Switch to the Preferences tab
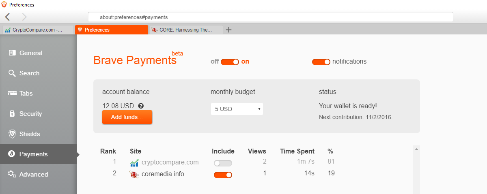Screen dimensions: 487x194 pos(112,30)
